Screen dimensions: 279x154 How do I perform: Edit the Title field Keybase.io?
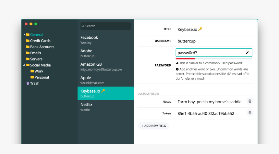(x=214, y=29)
